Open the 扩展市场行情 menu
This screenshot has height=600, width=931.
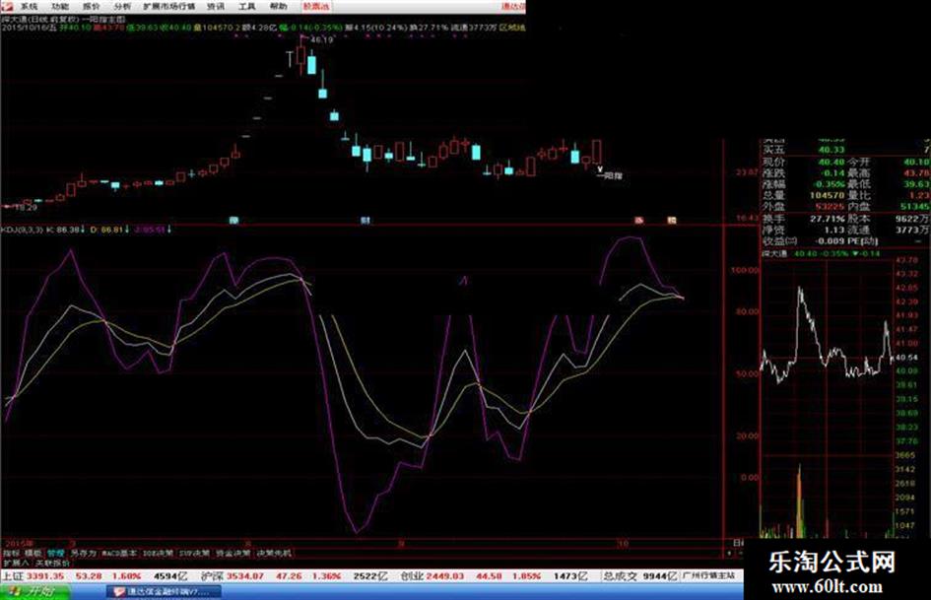pyautogui.click(x=168, y=7)
